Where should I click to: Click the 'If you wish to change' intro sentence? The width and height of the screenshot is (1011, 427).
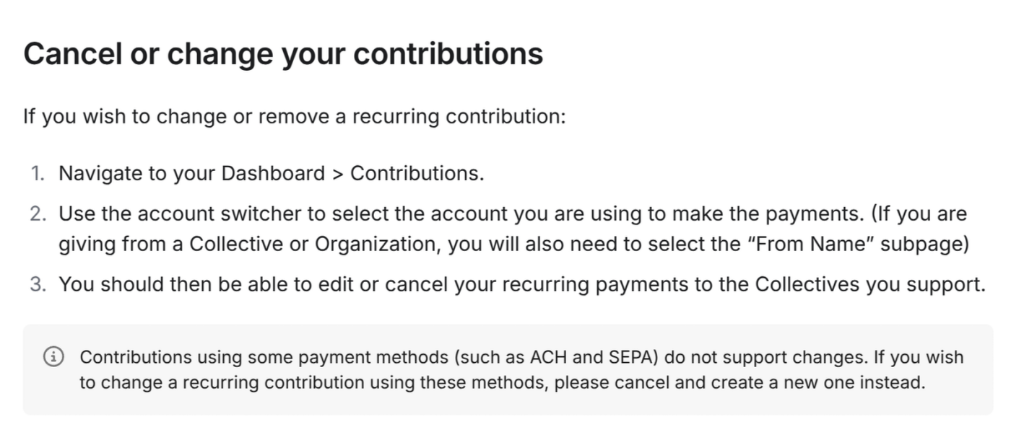point(295,116)
